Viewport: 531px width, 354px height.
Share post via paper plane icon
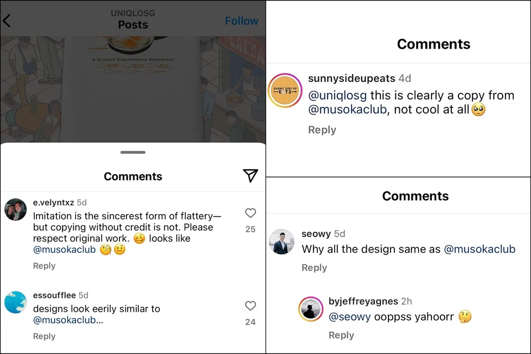tap(250, 175)
